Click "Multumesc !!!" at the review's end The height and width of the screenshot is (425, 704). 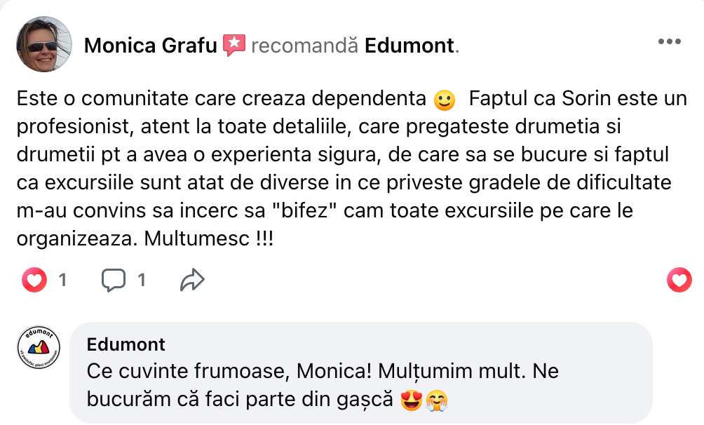coord(208,238)
